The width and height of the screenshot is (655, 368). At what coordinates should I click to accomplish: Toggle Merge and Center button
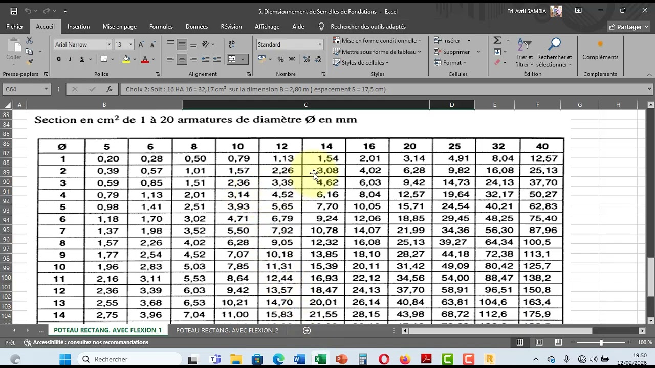(x=232, y=59)
